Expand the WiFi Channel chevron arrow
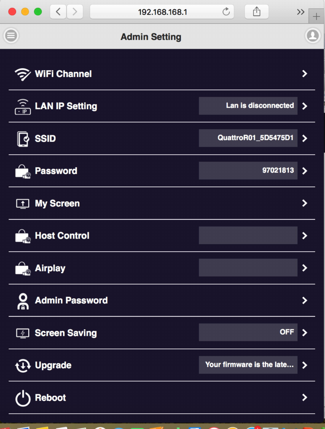Screen dimensions: 325x429 305,74
